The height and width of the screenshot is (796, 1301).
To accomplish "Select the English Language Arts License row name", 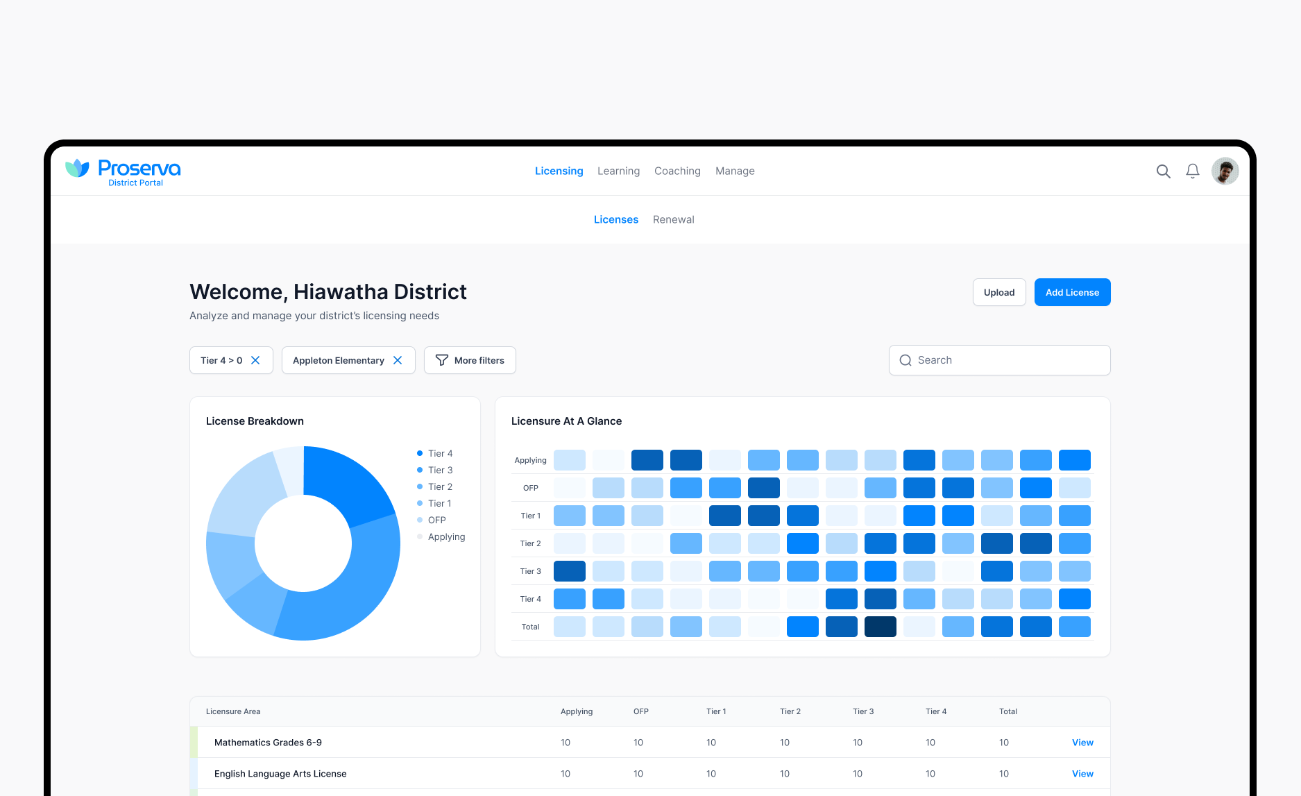I will (x=280, y=774).
